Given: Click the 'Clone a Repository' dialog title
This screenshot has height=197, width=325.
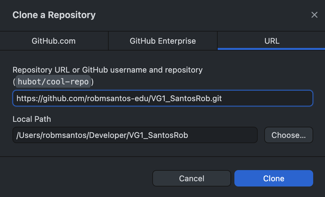Looking at the screenshot, I should tap(54, 15).
